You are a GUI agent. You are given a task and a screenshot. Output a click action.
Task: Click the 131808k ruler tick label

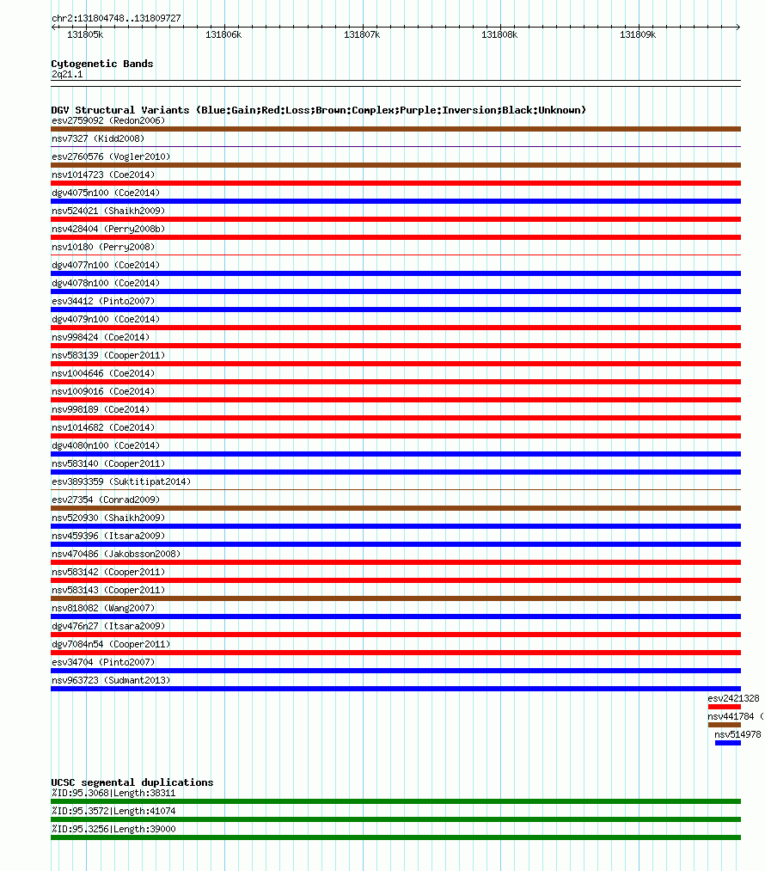tap(499, 34)
